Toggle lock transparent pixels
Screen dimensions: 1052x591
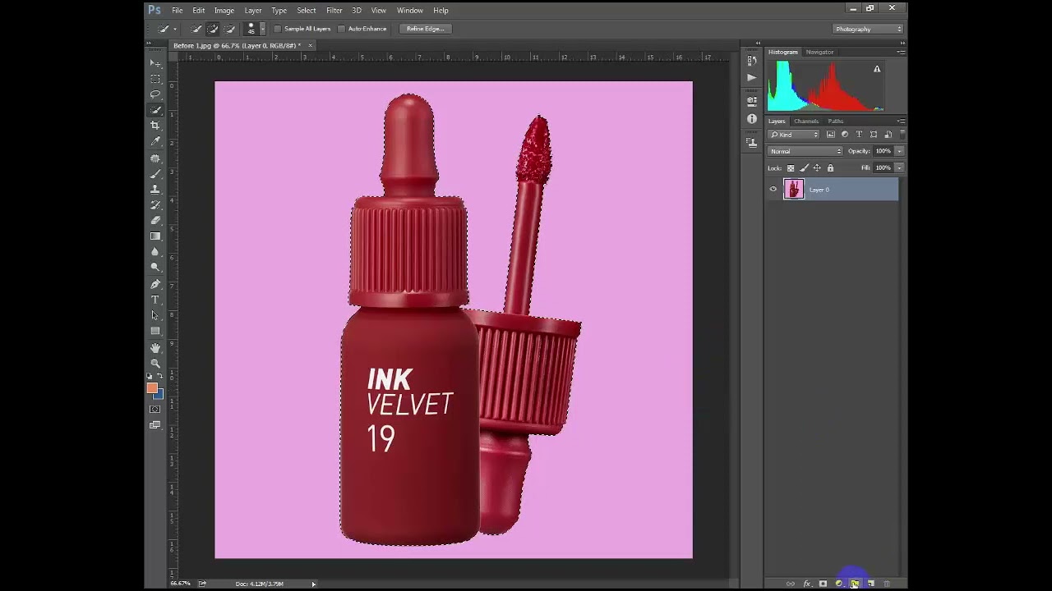(791, 168)
